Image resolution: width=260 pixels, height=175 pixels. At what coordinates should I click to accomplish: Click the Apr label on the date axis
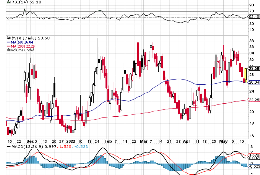tap(186, 141)
